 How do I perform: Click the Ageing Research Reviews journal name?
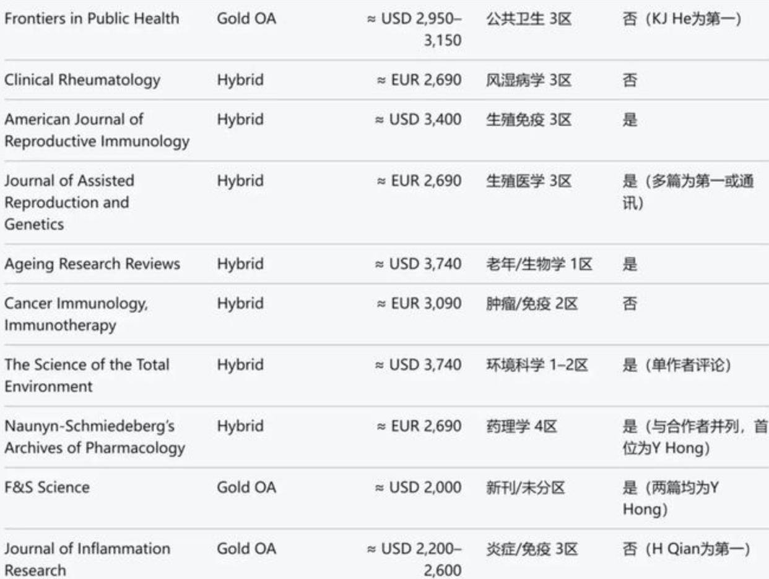(x=92, y=264)
